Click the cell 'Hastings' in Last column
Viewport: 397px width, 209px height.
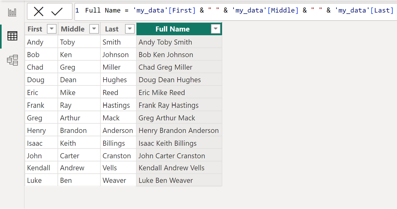(x=118, y=105)
